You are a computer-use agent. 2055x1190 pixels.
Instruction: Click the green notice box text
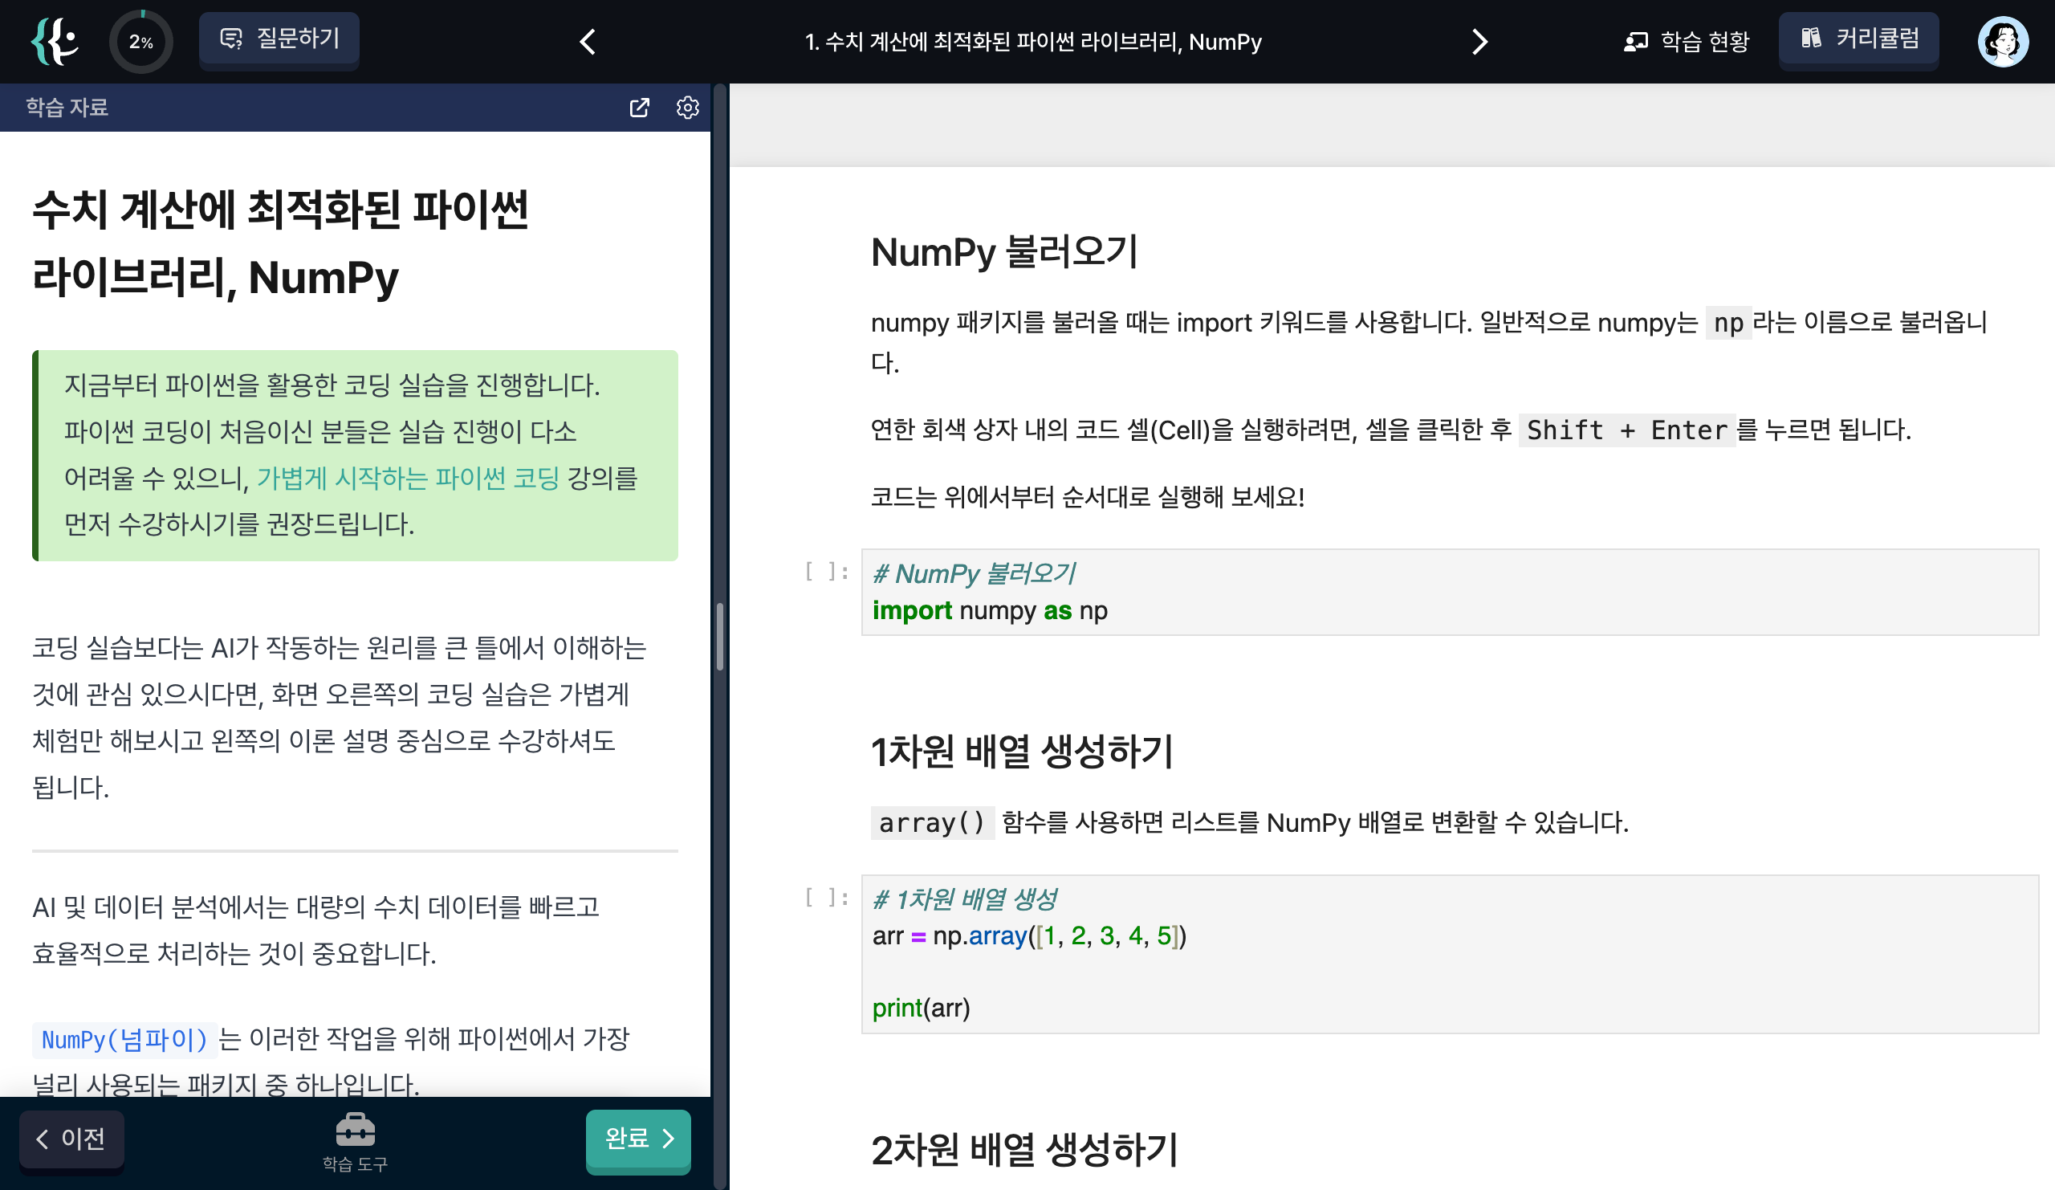(355, 455)
